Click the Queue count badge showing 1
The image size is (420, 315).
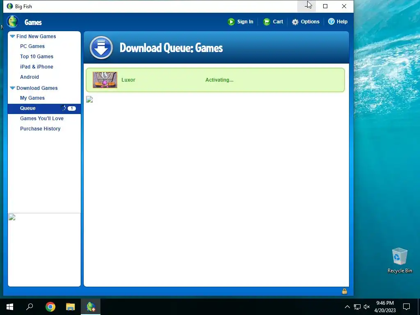click(72, 108)
